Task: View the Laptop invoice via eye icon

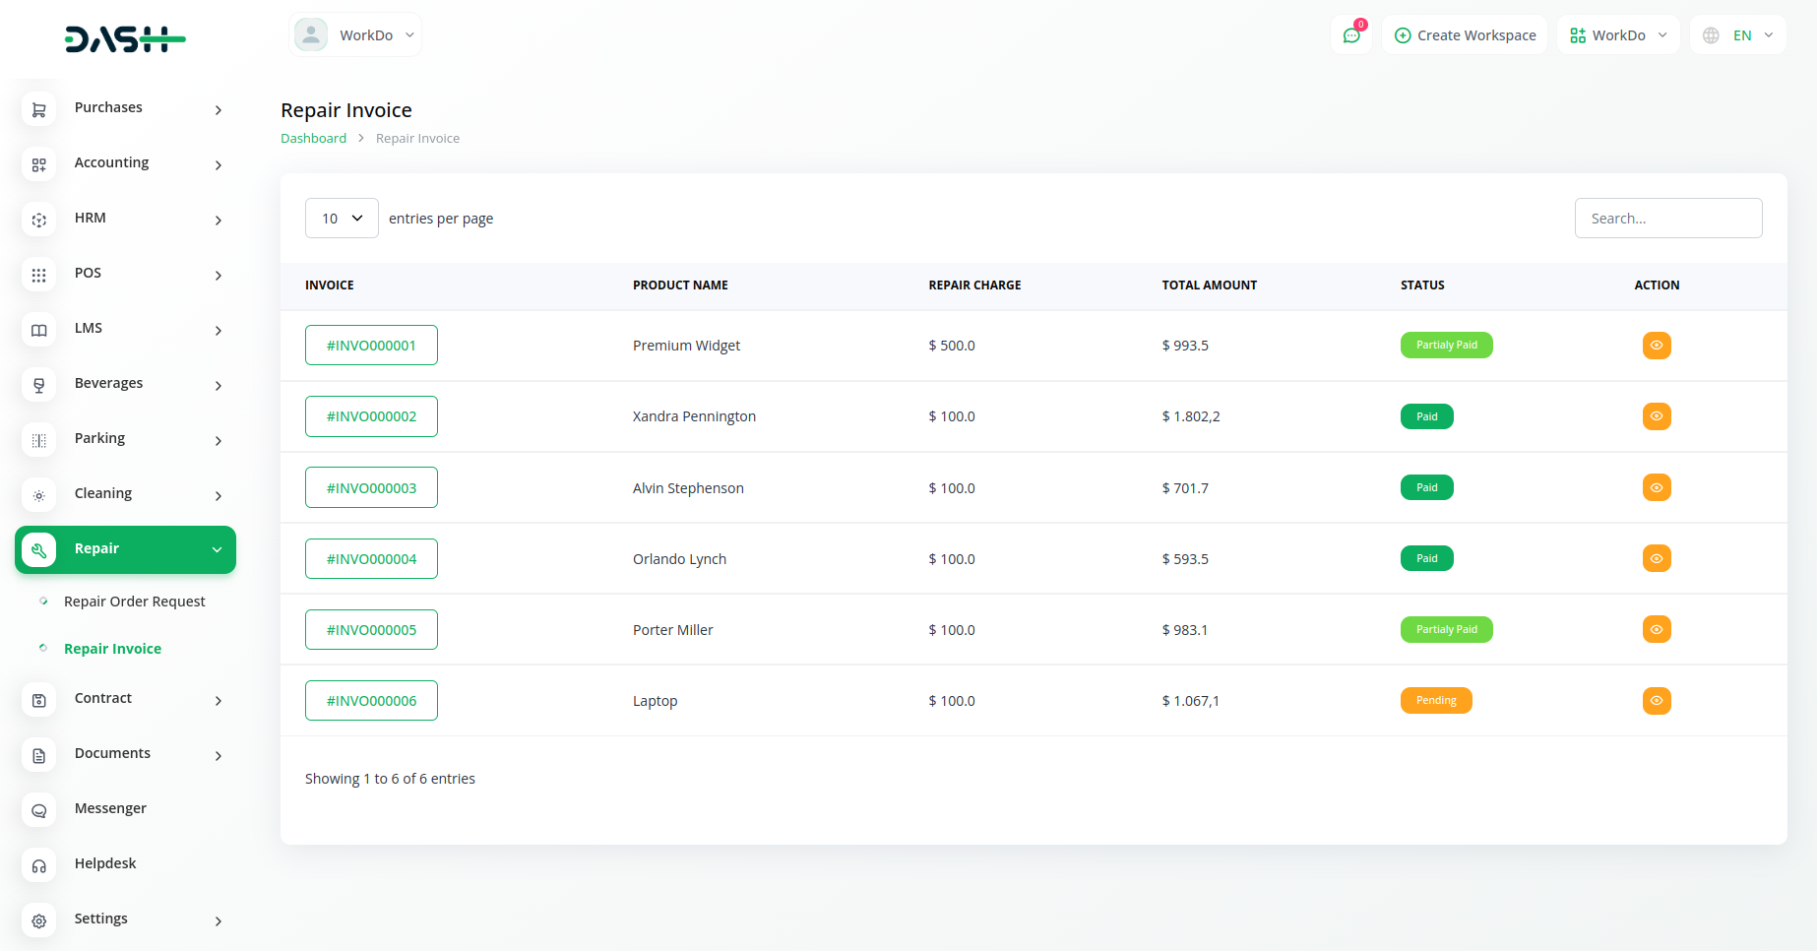Action: click(1657, 701)
